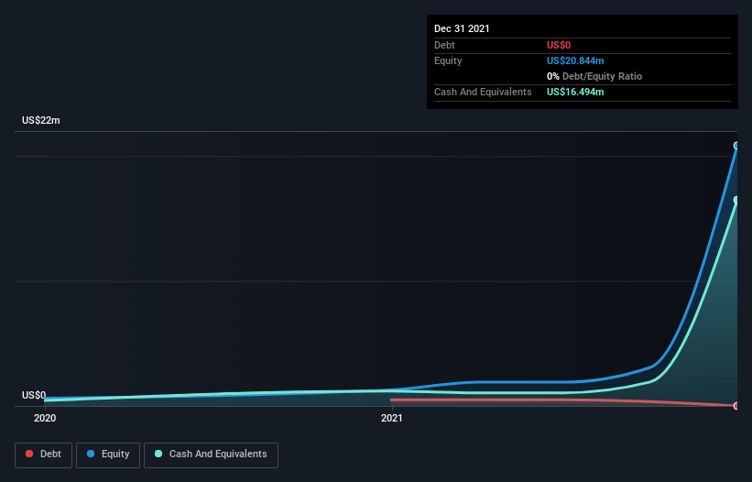Click the Dec 31 2021 tooltip date
This screenshot has width=752, height=482.
[x=462, y=28]
